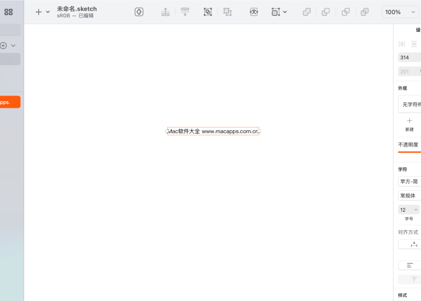The height and width of the screenshot is (301, 421).
Task: Click the Mac软件大全 text layer on canvas
Action: point(213,131)
